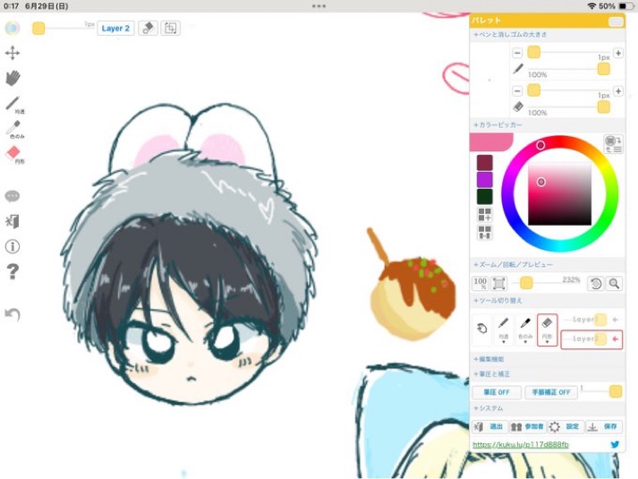Expand 編集機能 section
Image resolution: width=638 pixels, height=479 pixels.
point(548,359)
